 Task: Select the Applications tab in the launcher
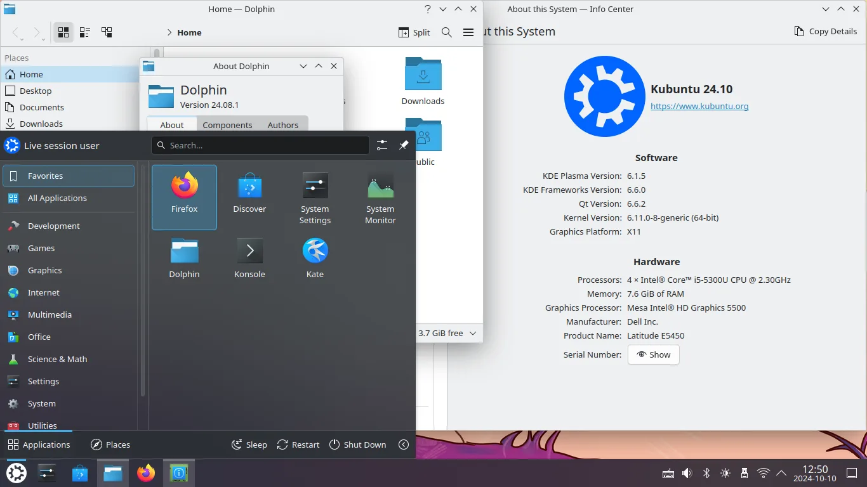pyautogui.click(x=39, y=445)
